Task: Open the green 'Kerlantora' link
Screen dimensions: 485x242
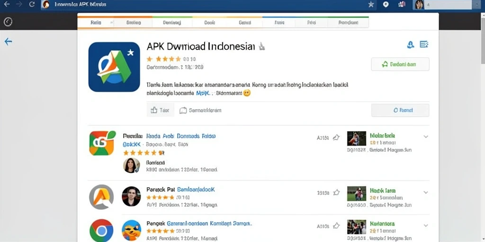Action: pyautogui.click(x=382, y=224)
